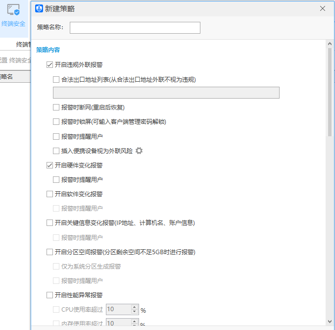Viewport: 335px width, 330px height.
Task: Enable 报警时提醒用户 under 硬件变化报警
Action: coord(56,179)
